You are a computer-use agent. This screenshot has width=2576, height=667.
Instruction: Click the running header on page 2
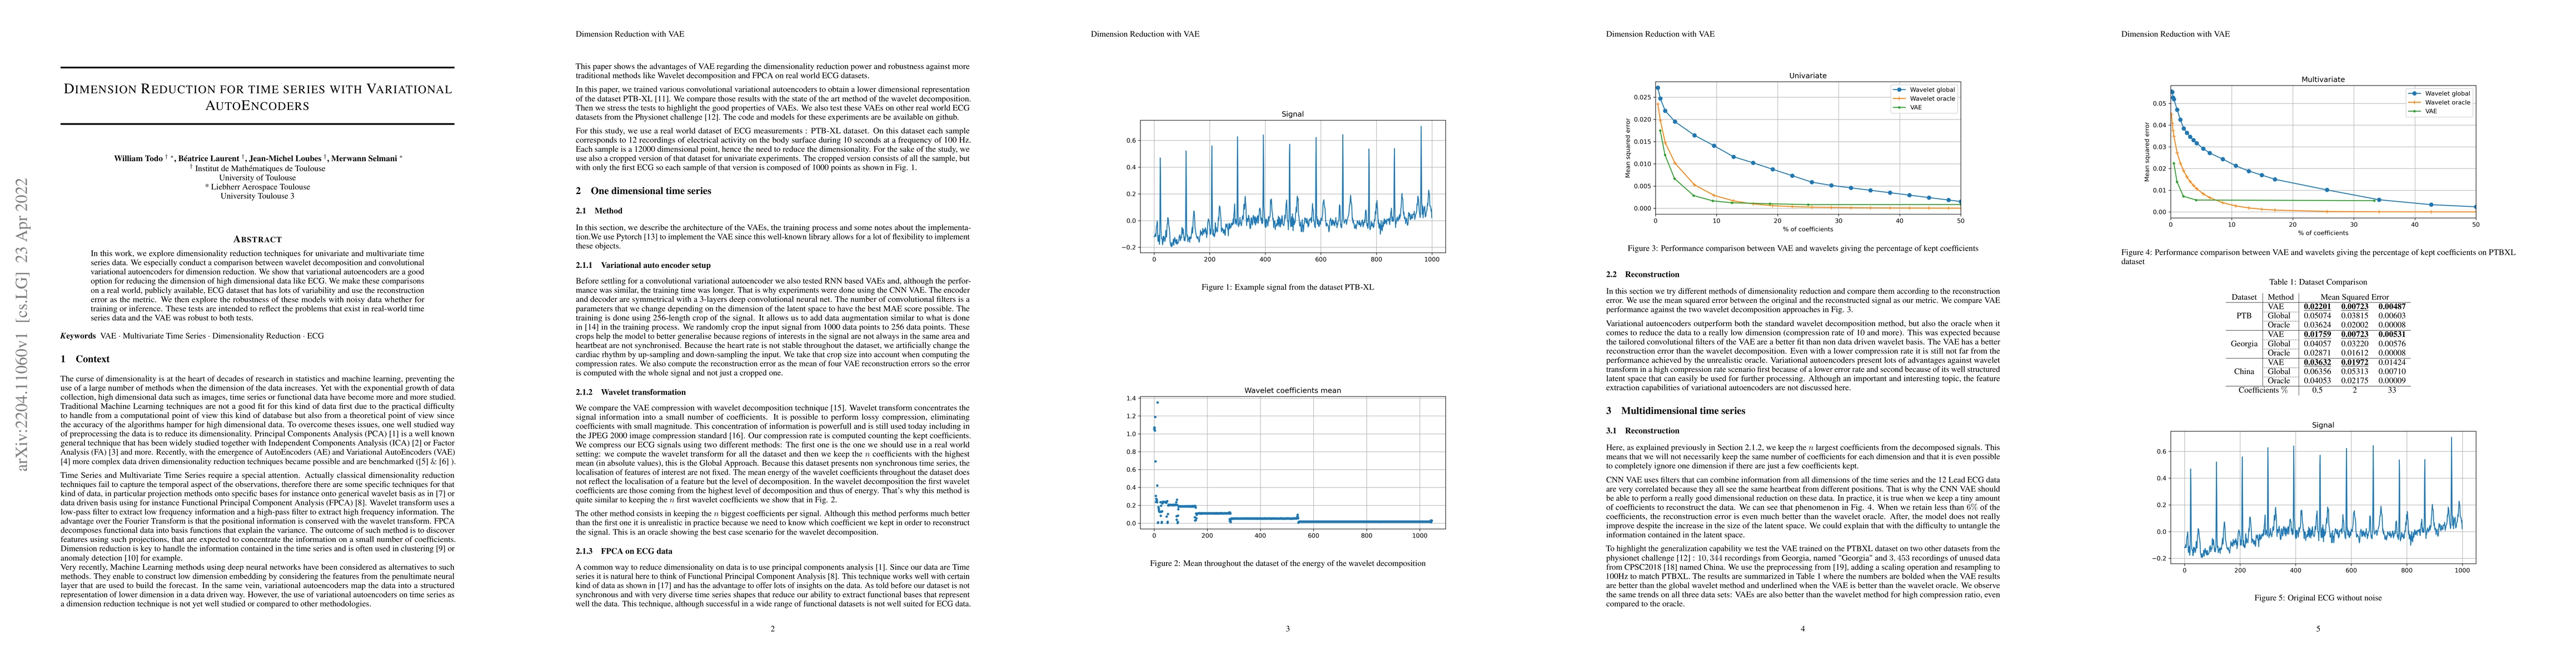[629, 34]
